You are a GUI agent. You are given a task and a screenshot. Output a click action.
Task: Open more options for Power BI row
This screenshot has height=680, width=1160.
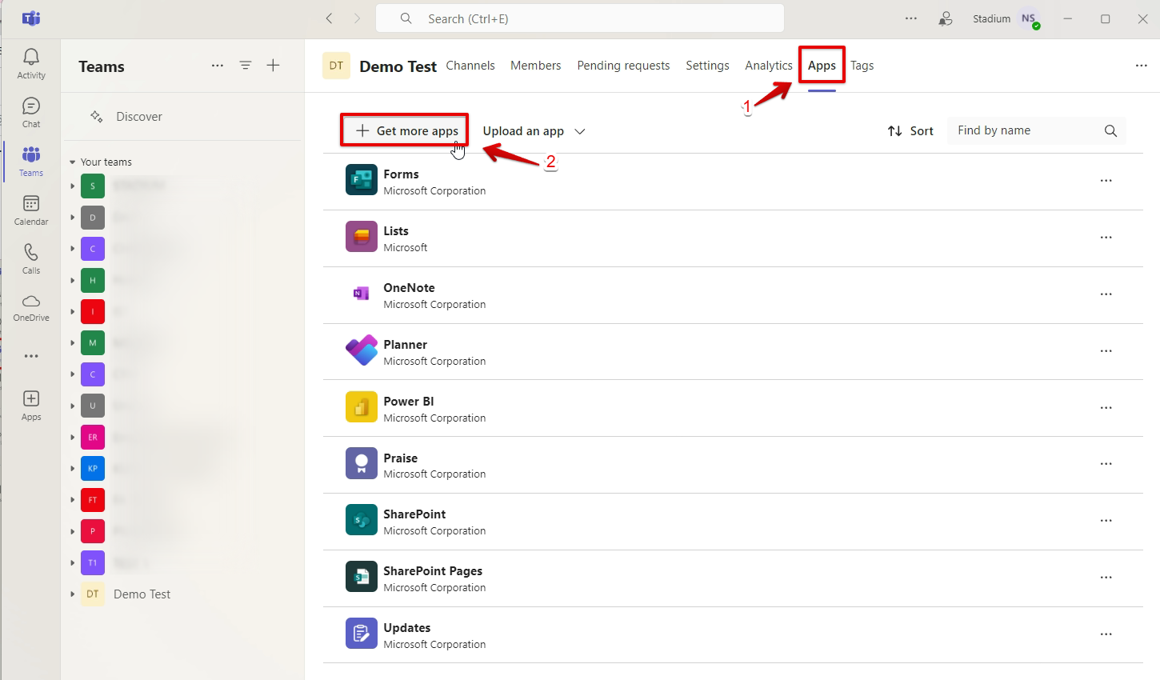pos(1106,408)
